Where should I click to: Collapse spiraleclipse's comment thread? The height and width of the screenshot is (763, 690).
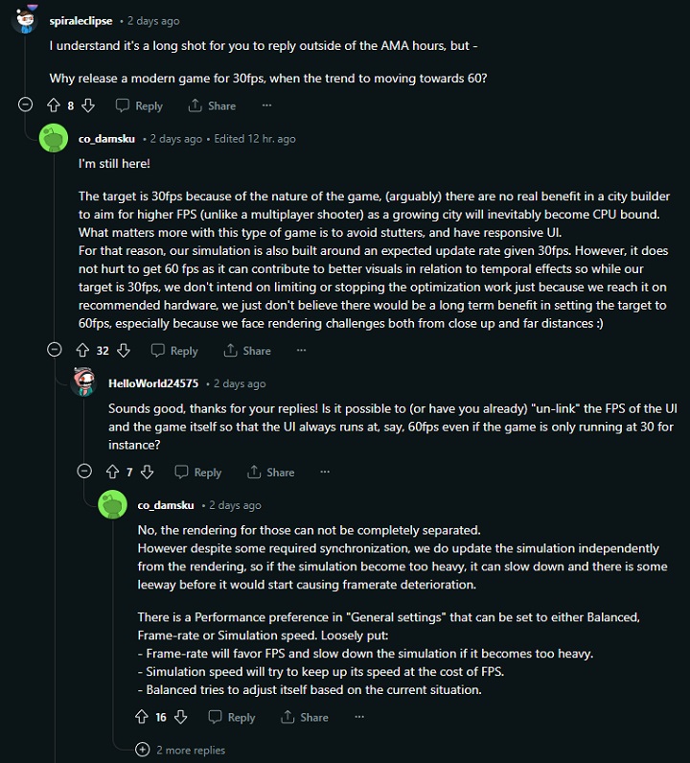(x=25, y=105)
